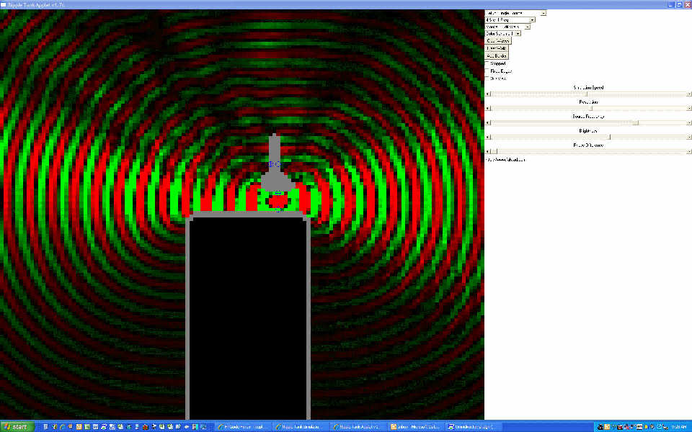The width and height of the screenshot is (692, 432).
Task: Decrease Brightness with left arrow
Action: click(x=488, y=137)
